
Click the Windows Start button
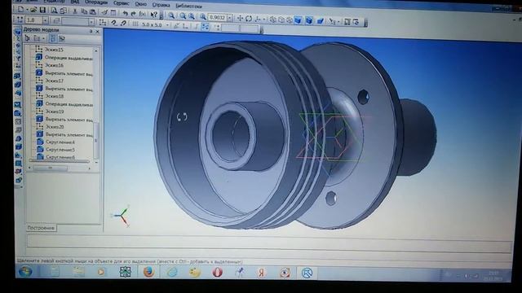pyautogui.click(x=25, y=272)
